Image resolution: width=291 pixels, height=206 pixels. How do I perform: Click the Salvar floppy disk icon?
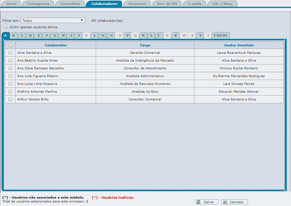(x=199, y=202)
